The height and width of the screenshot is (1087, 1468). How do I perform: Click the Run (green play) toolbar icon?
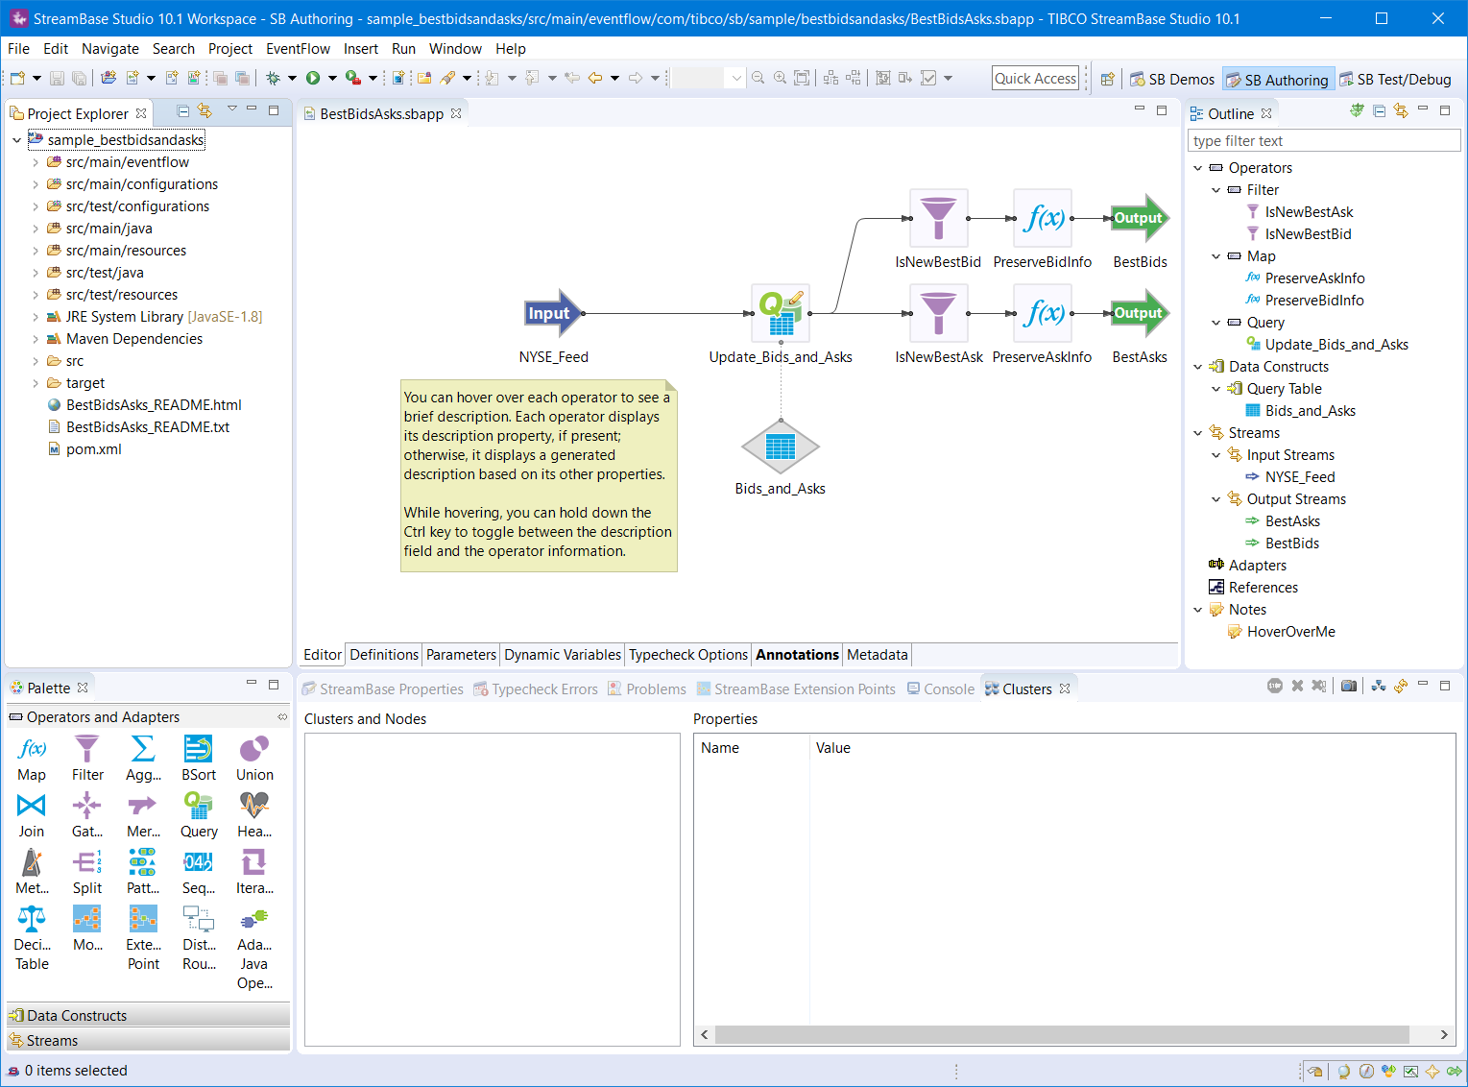313,78
